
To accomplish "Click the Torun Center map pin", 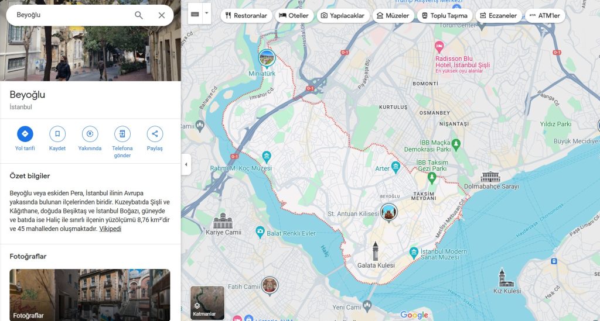I will coord(482,26).
